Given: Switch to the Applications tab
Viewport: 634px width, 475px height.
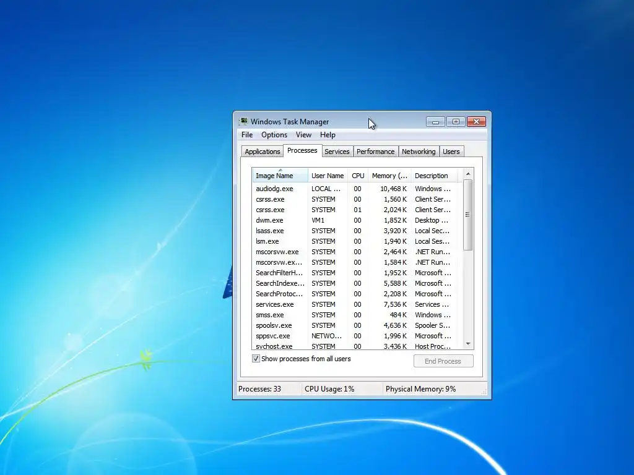Looking at the screenshot, I should pos(263,152).
